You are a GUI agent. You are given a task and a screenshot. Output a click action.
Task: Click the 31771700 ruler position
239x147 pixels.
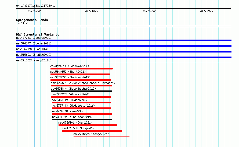pos(34,11)
